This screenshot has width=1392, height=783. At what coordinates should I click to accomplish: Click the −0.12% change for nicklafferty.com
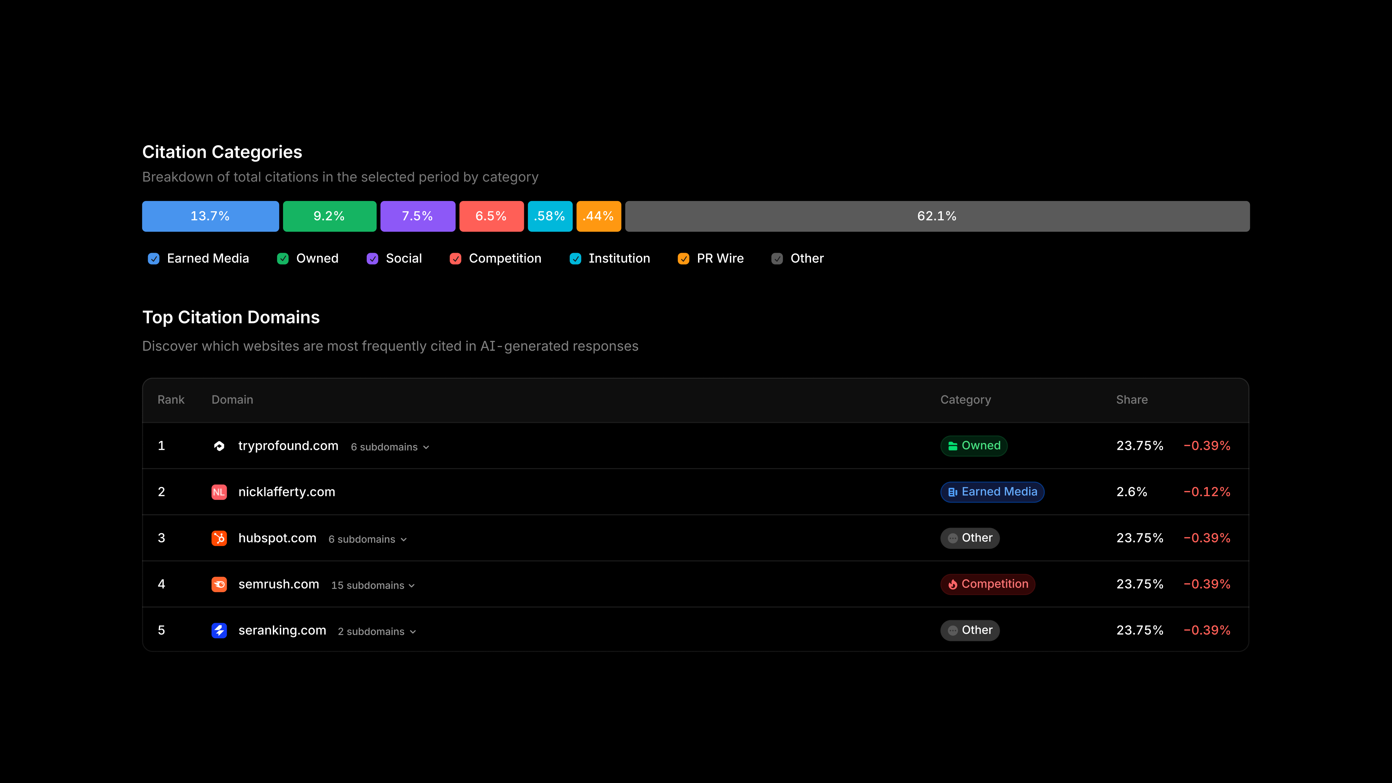(1207, 492)
